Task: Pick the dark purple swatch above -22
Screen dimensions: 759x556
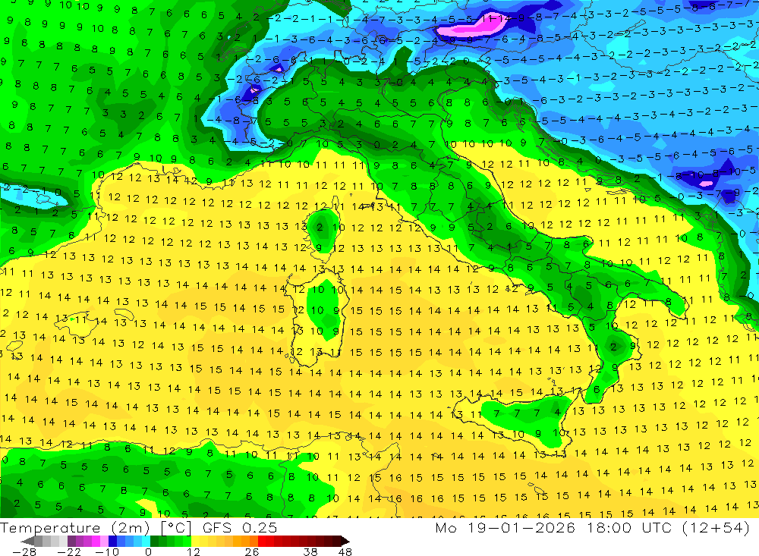Action: [71, 541]
